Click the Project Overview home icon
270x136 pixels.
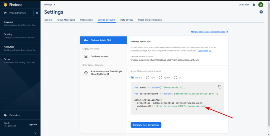(x=5, y=13)
